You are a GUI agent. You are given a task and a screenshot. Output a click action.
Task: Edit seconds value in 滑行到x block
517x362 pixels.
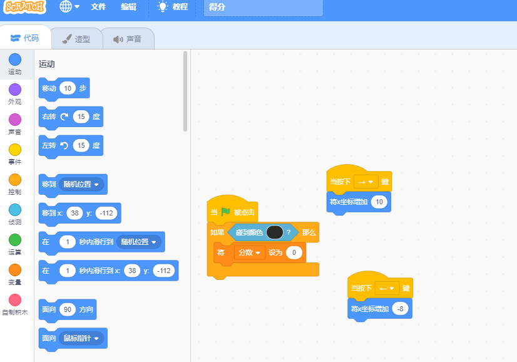click(68, 271)
